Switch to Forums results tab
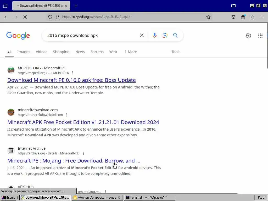Image resolution: width=268 pixels, height=201 pixels. tap(97, 52)
